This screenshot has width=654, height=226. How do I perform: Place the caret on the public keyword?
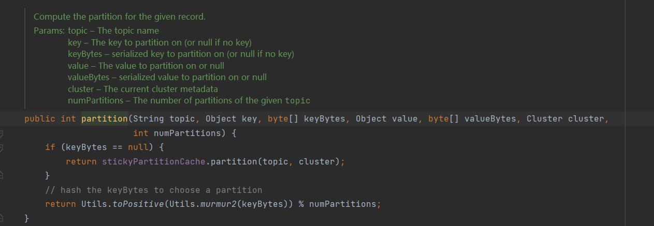point(39,119)
